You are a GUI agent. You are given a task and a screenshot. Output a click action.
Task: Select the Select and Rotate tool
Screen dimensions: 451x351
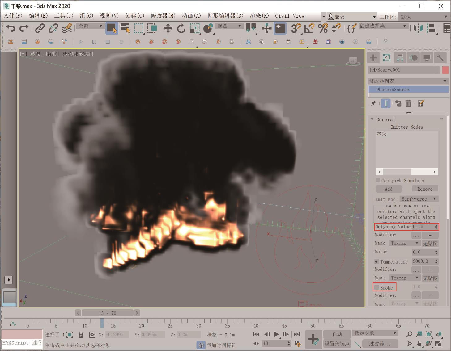point(181,29)
